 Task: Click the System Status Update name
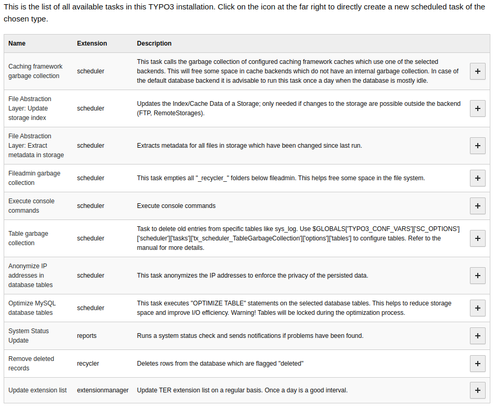coord(28,336)
